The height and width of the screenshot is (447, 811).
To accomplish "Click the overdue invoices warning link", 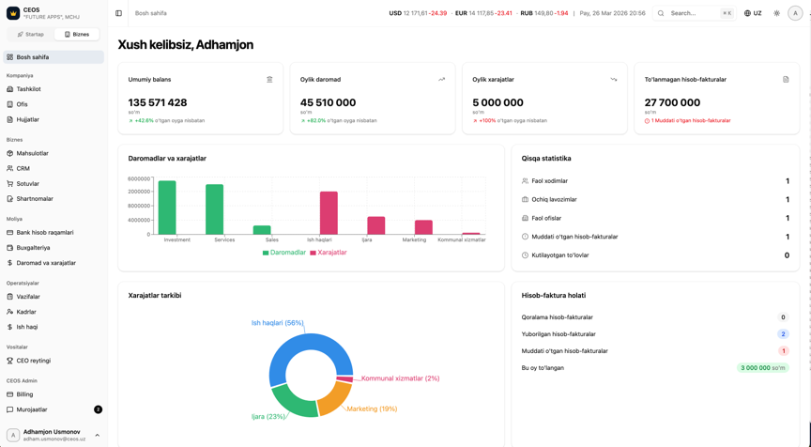I will [687, 120].
